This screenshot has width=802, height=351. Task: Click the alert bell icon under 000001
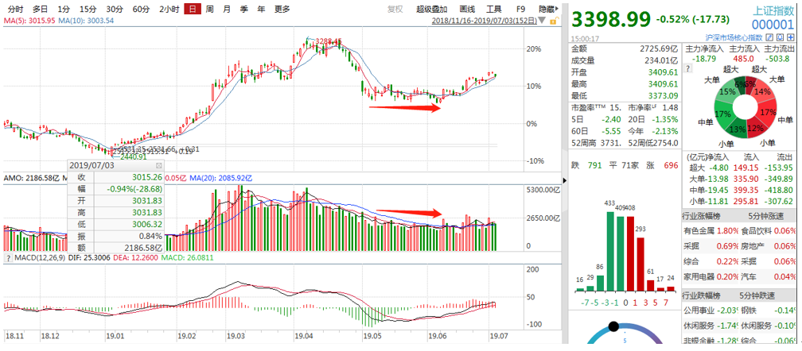782,37
